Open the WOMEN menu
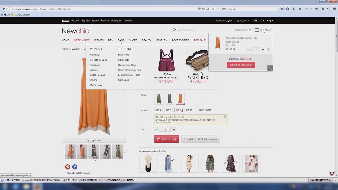 pyautogui.click(x=99, y=40)
